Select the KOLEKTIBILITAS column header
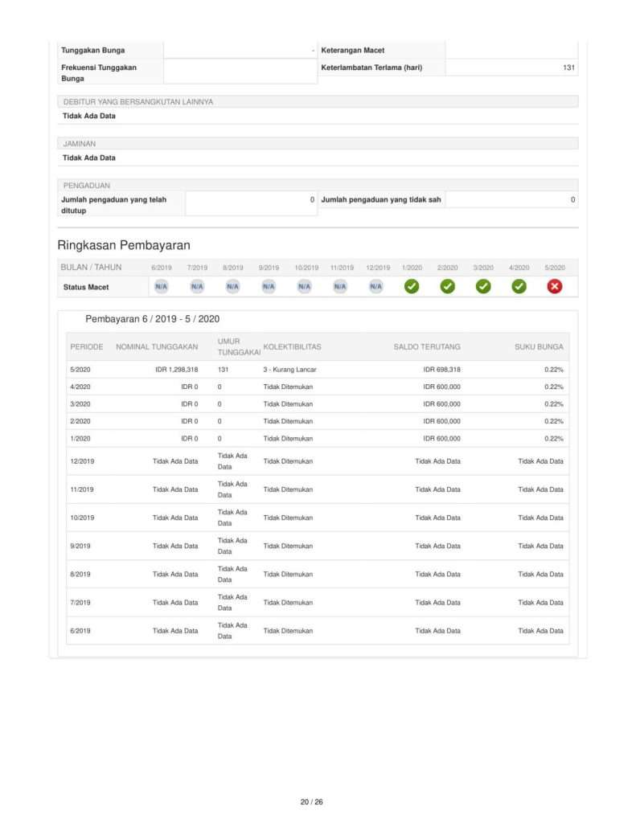Screen dimensions: 636x823 292,347
